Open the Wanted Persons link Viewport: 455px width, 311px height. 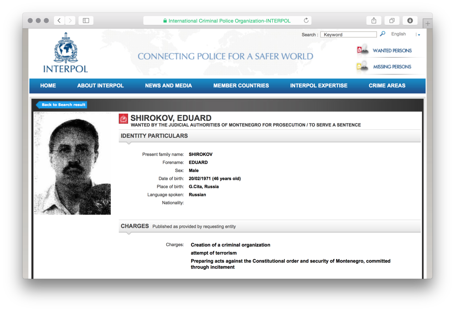pos(392,51)
